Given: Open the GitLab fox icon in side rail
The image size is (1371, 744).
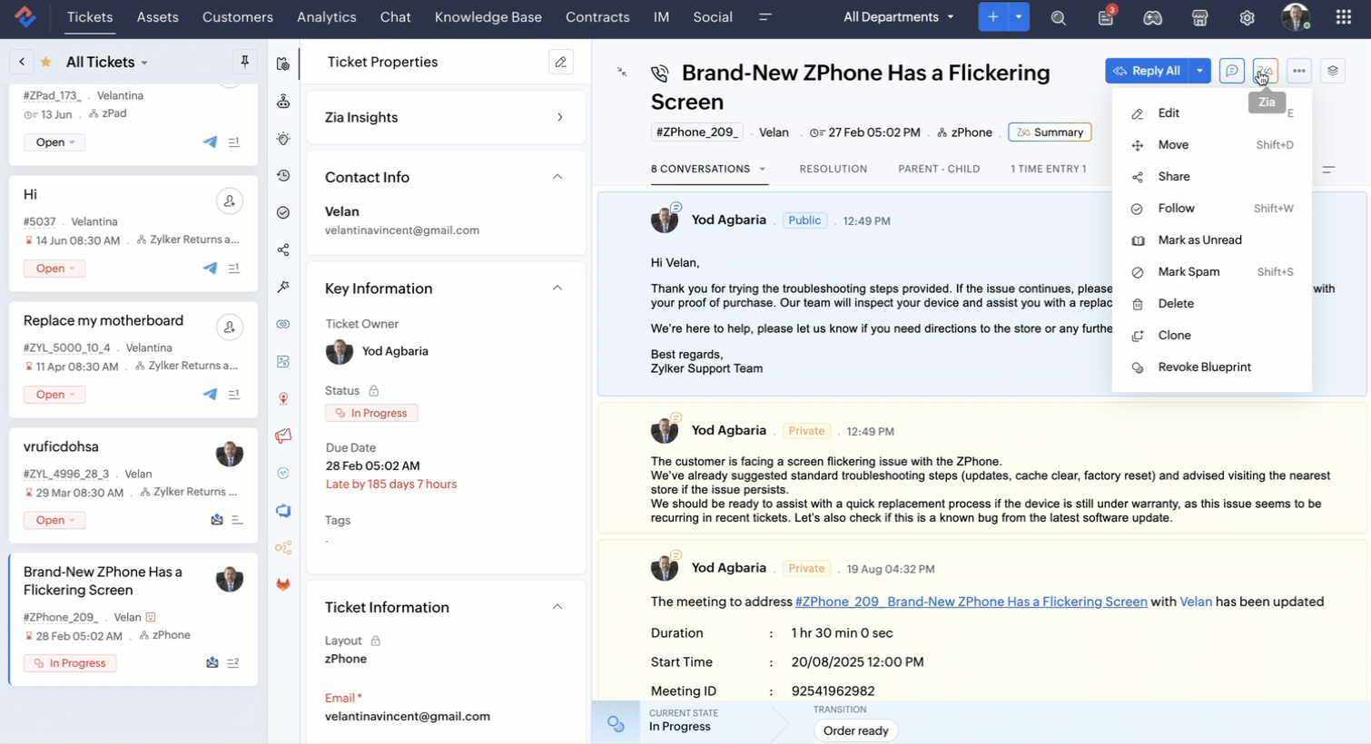Looking at the screenshot, I should click(x=283, y=585).
